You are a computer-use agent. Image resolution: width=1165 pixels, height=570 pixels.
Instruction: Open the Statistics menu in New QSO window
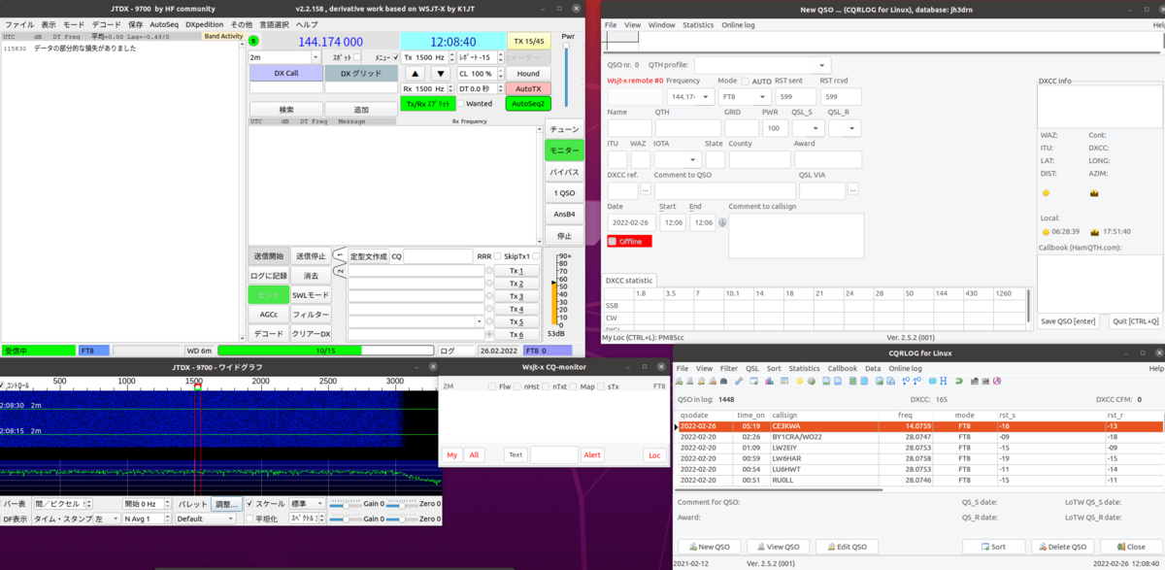(x=698, y=24)
